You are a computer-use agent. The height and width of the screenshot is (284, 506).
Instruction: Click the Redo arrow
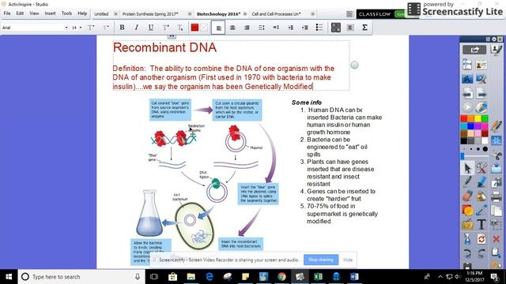pyautogui.click(x=481, y=253)
